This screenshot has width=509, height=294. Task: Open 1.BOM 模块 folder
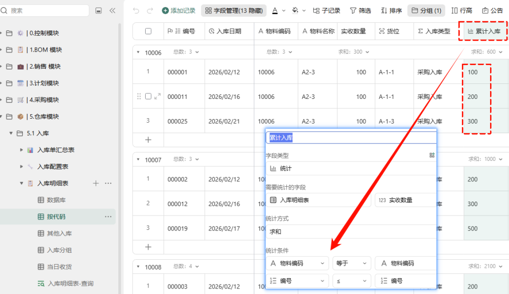tap(45, 50)
